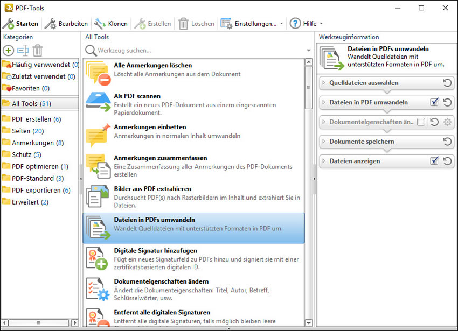Screen dimensions: 458x331
Task: Reset the Dateien in PDF umwandeln step
Action: 447,102
